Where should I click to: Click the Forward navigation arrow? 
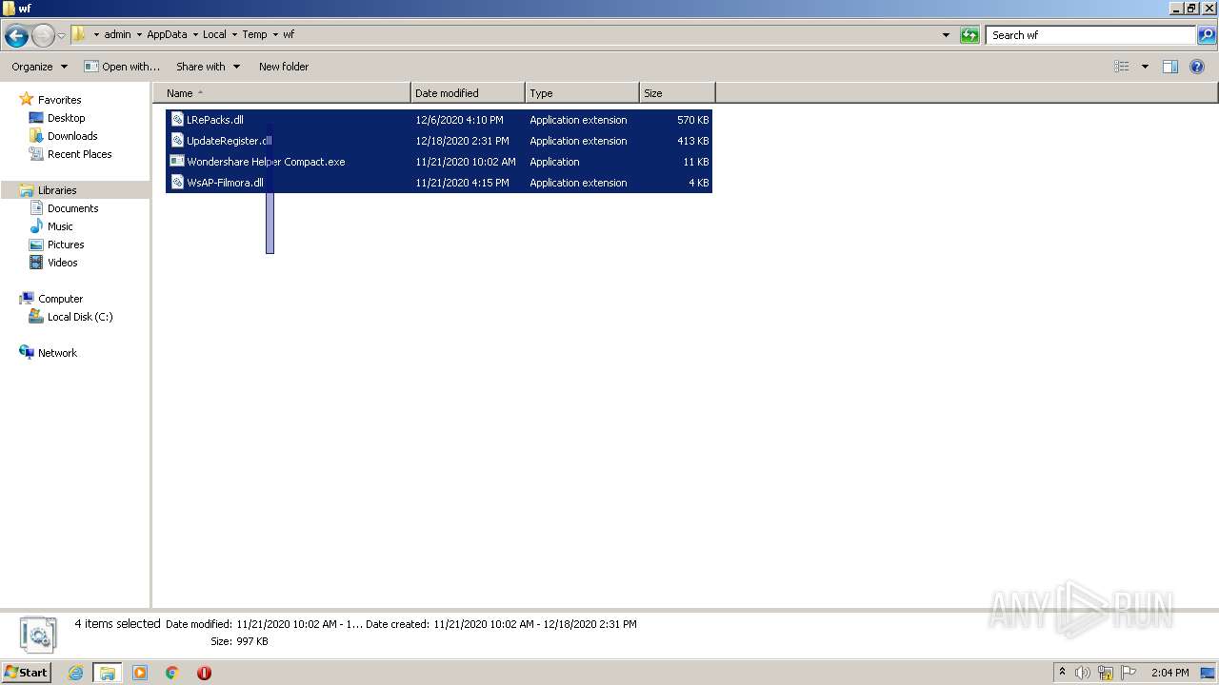tap(43, 36)
